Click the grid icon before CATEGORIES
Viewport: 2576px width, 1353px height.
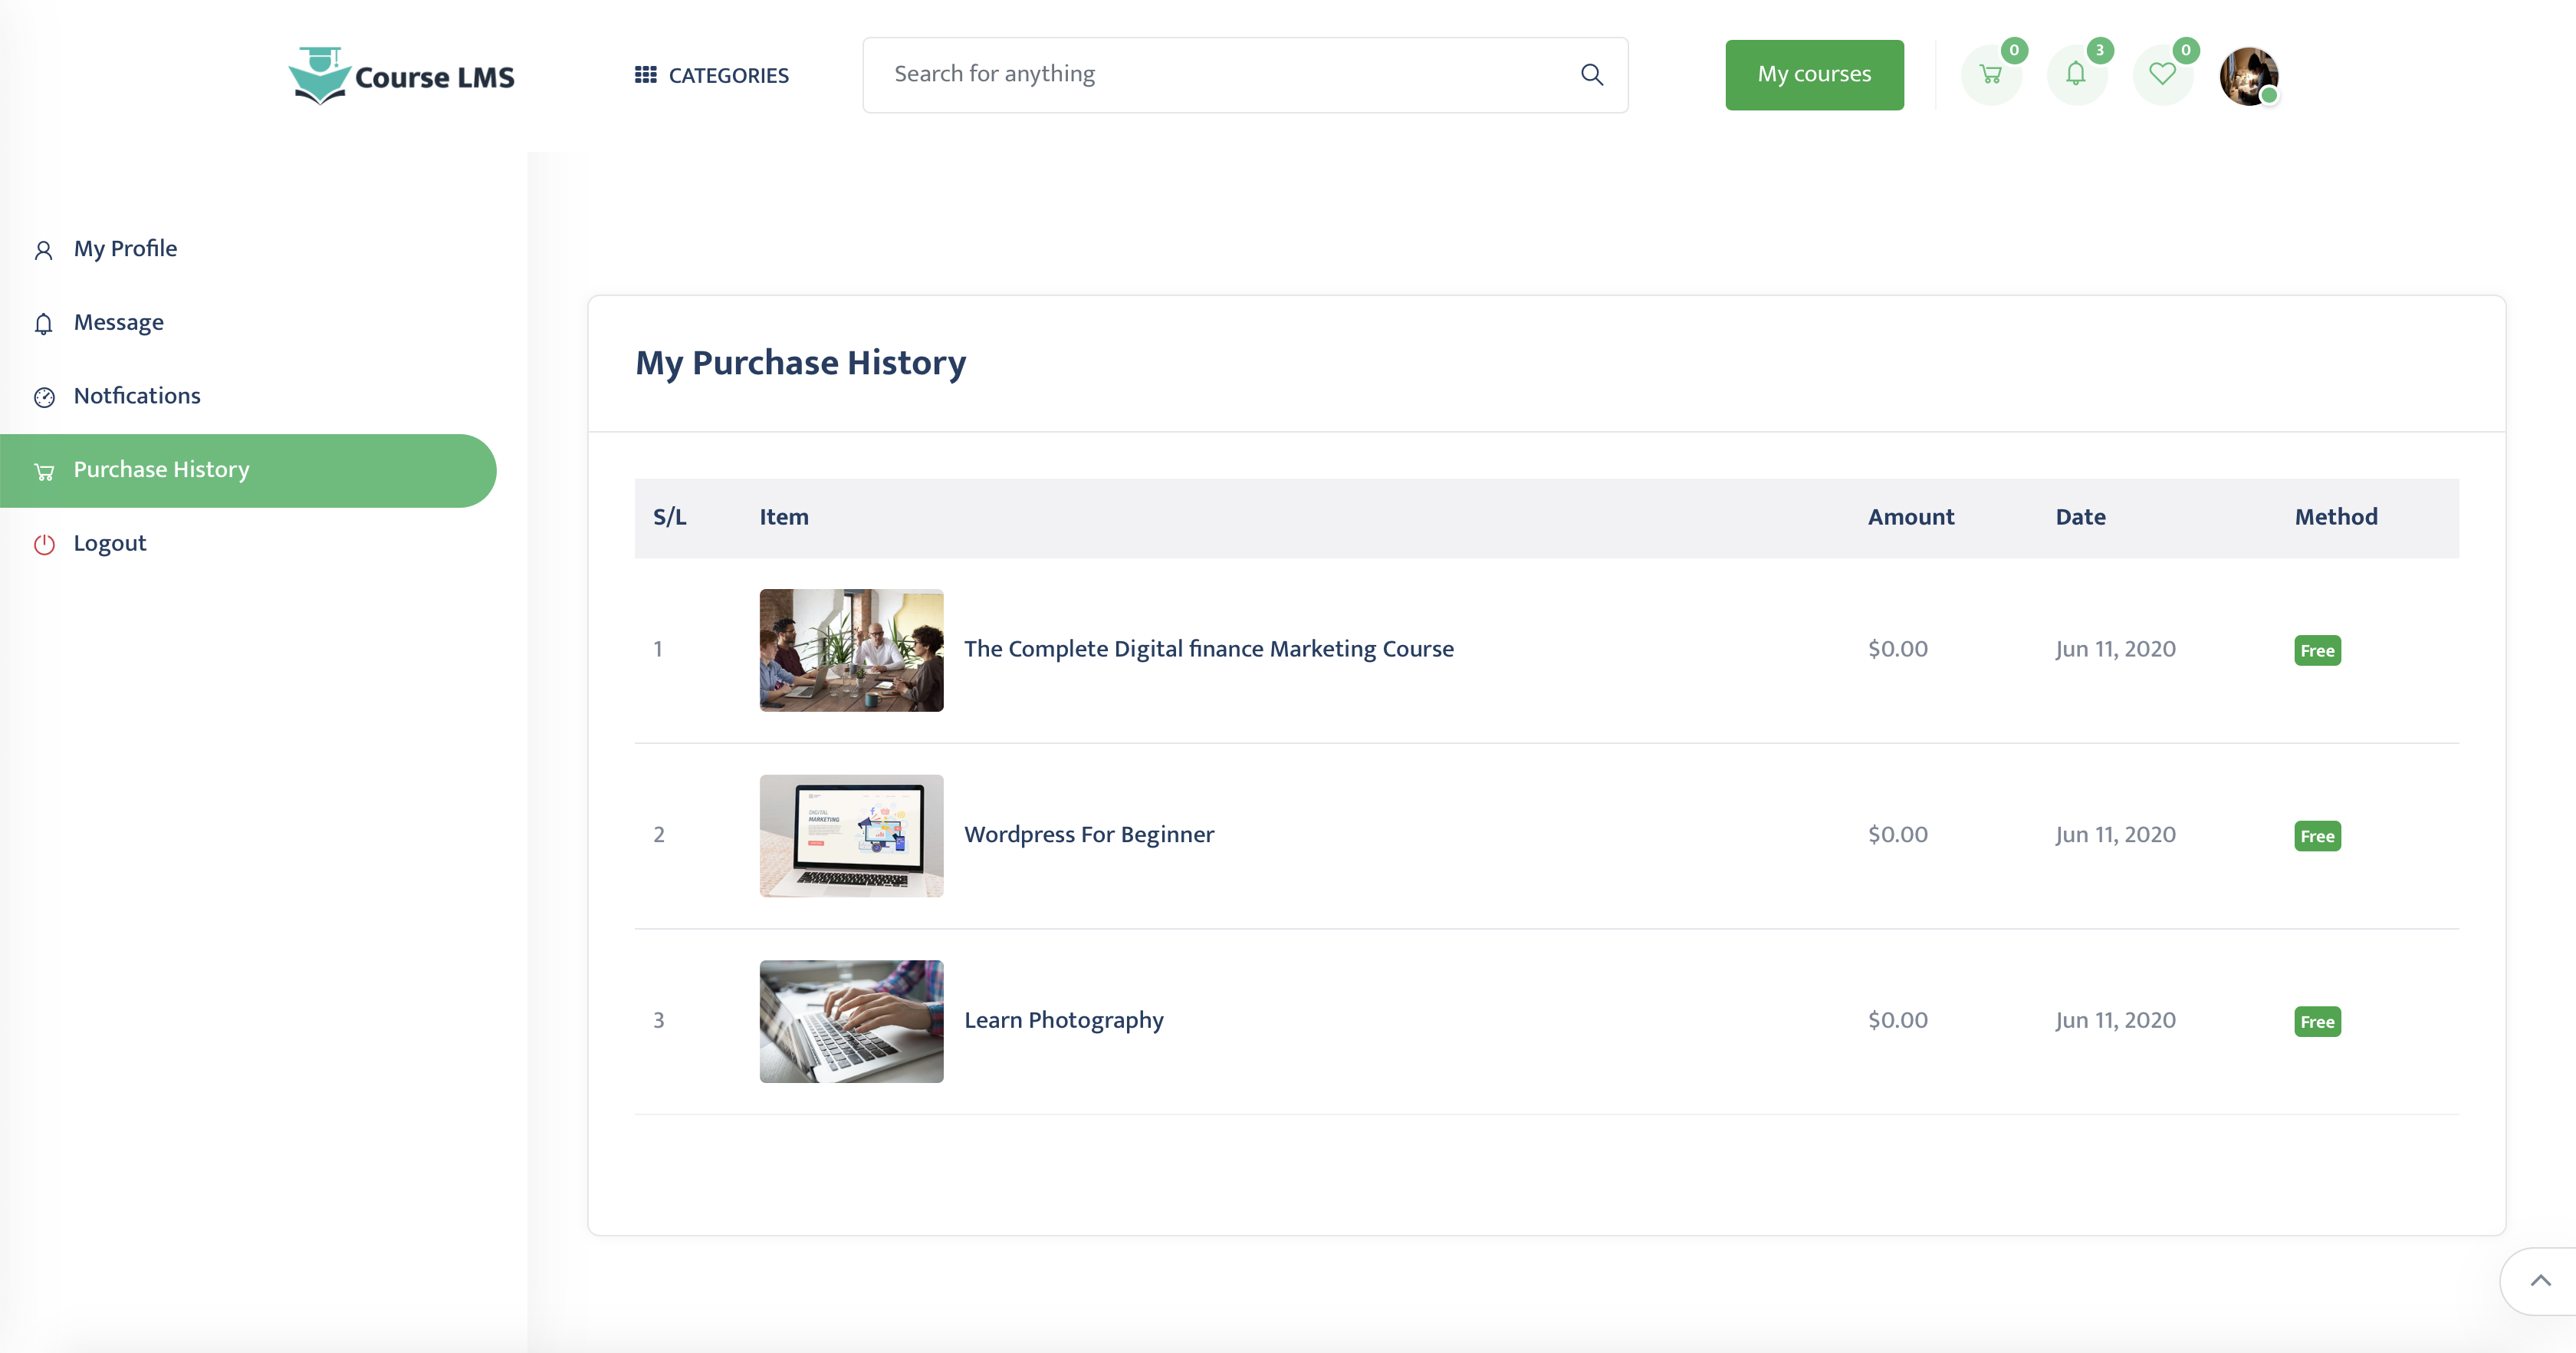pos(645,74)
